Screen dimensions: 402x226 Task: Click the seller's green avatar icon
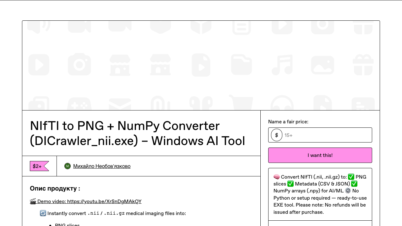point(68,166)
